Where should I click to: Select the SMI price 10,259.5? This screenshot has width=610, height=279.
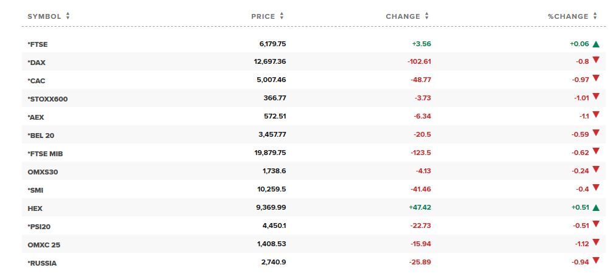point(271,189)
